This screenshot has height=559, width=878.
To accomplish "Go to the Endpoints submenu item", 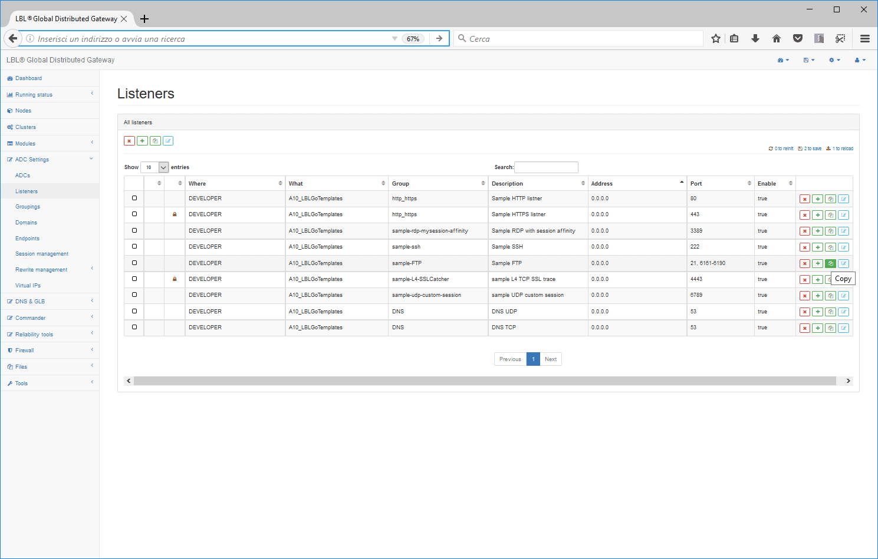I will 27,239.
